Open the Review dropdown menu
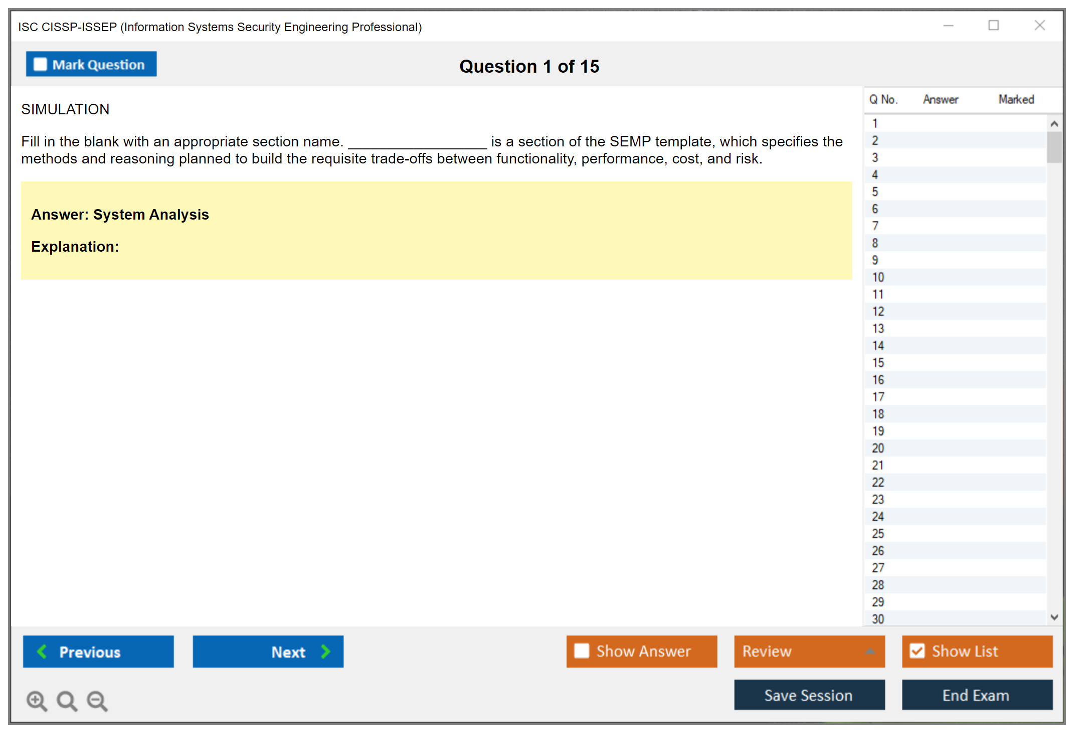 (870, 651)
